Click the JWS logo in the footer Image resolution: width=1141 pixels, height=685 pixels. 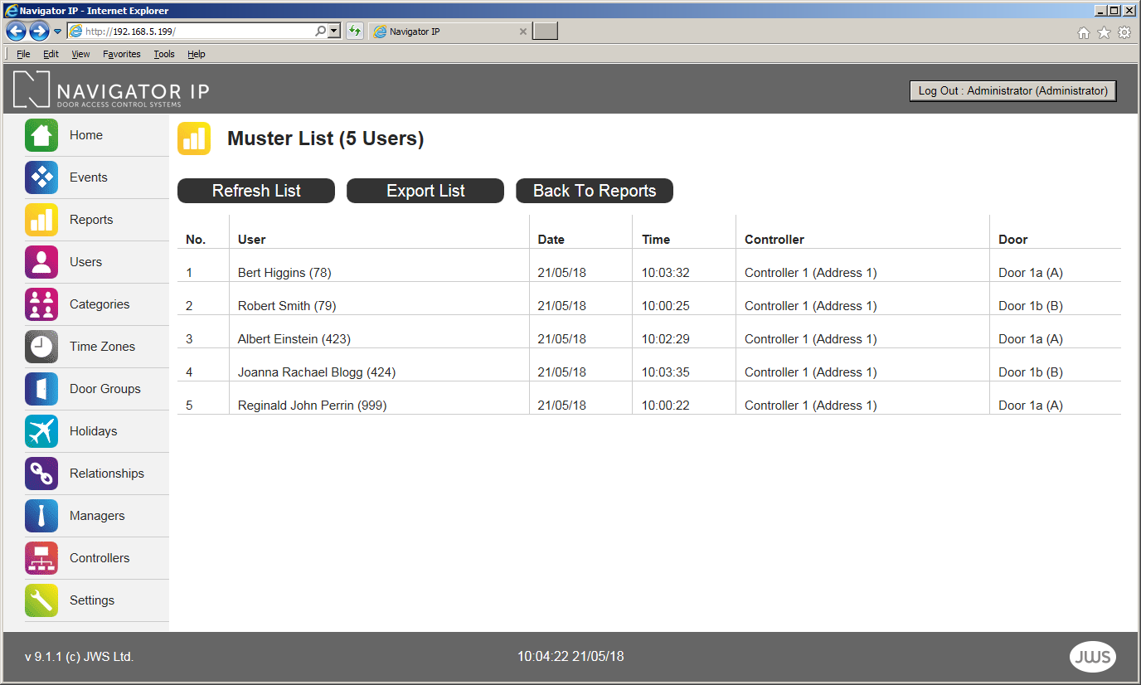[1093, 656]
